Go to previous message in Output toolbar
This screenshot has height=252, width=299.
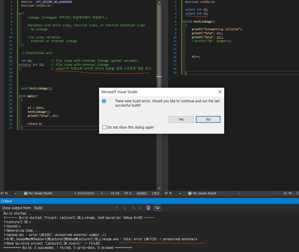click(x=134, y=208)
